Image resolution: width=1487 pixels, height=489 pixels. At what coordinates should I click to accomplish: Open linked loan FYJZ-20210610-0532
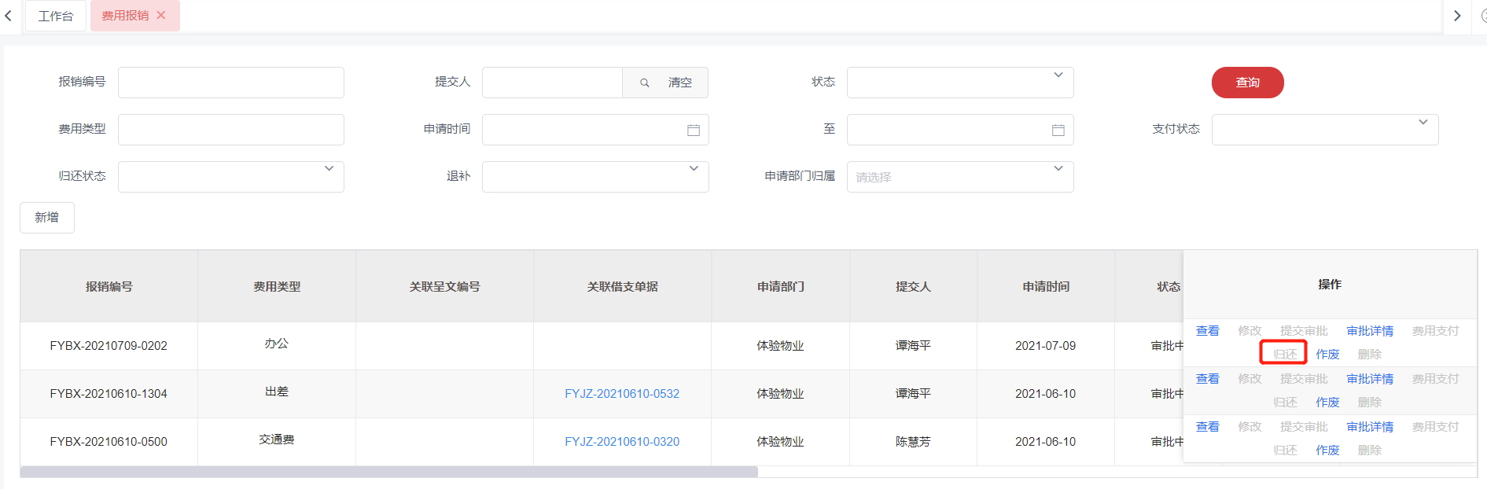[622, 394]
